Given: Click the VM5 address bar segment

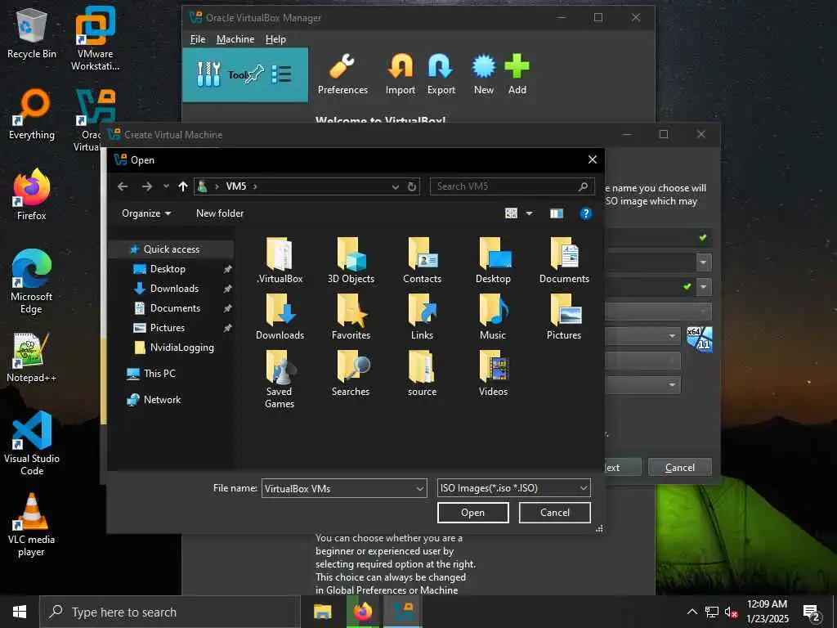Looking at the screenshot, I should pos(236,186).
